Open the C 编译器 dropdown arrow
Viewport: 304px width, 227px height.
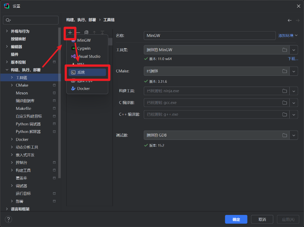click(294, 103)
